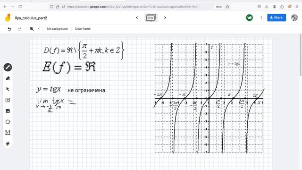Click the vertical page scrollbar
This screenshot has width=302, height=170.
click(x=301, y=55)
